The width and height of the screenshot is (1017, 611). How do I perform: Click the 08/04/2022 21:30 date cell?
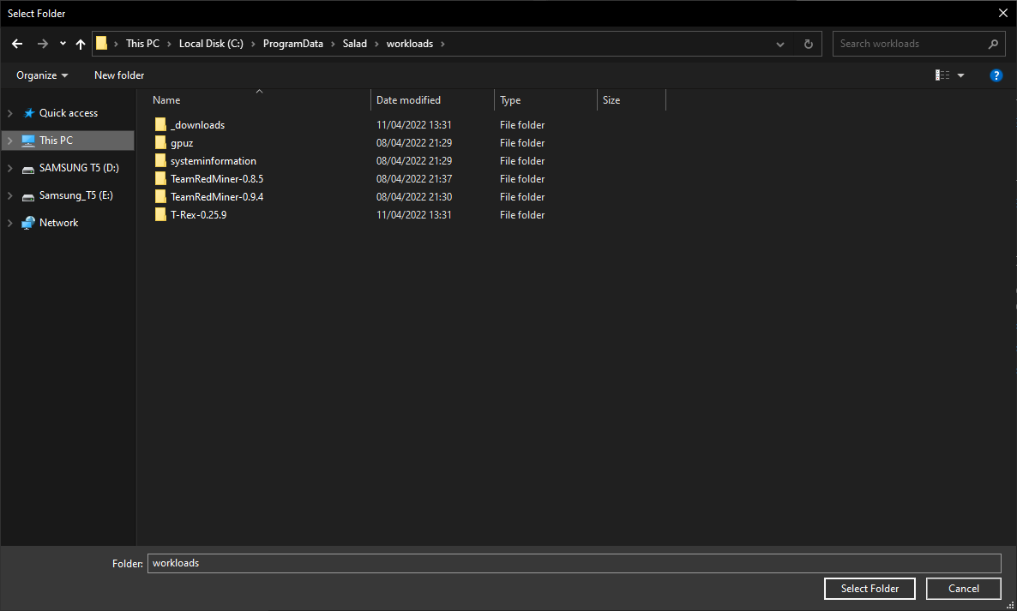(414, 197)
